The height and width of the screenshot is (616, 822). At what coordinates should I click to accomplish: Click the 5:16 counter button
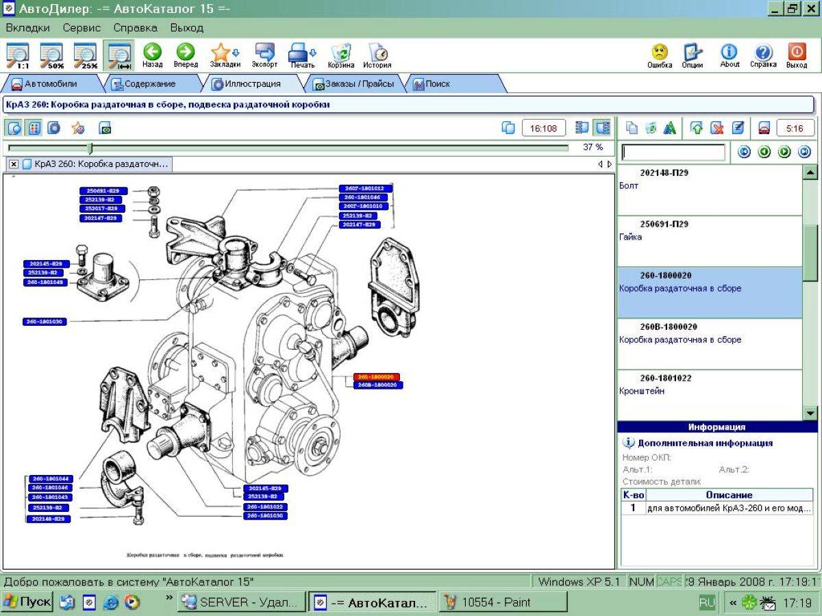point(795,128)
